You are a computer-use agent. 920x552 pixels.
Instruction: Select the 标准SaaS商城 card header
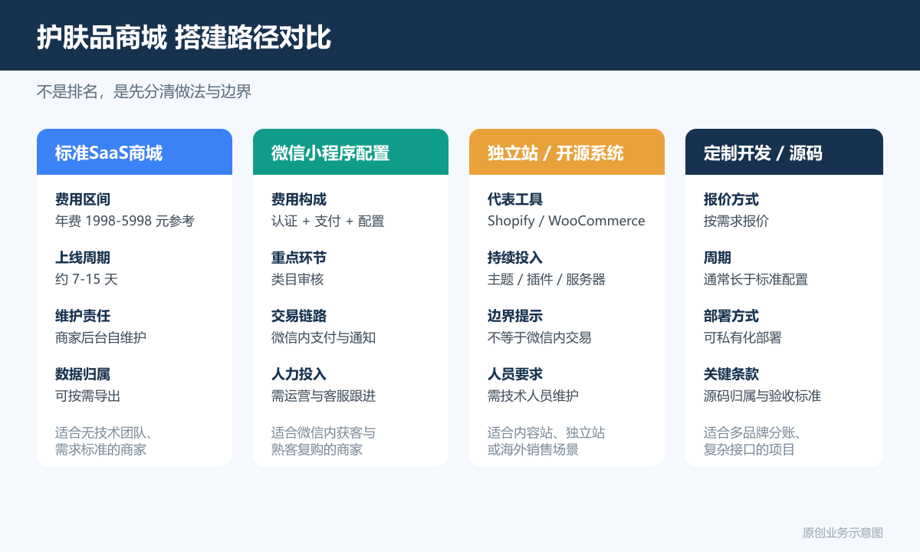click(x=134, y=152)
